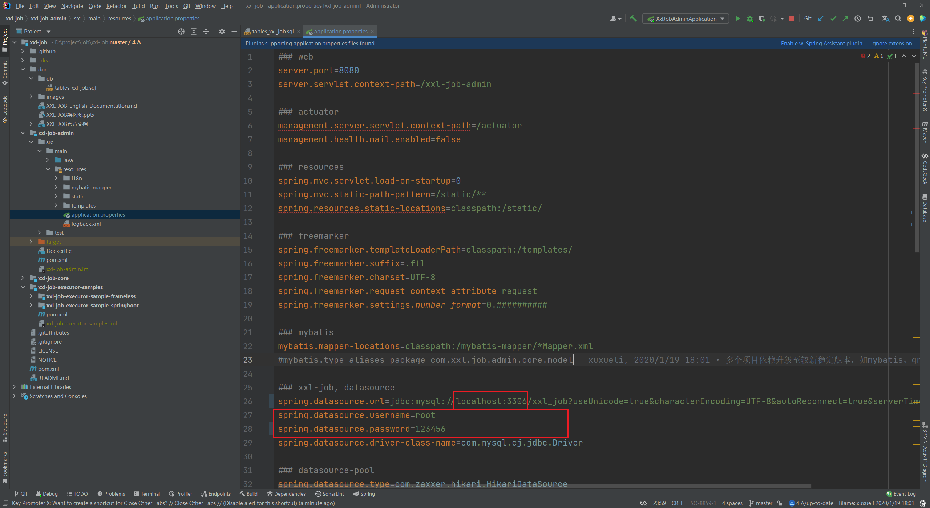The width and height of the screenshot is (930, 508).
Task: Open Search Everywhere magnifier icon
Action: click(898, 19)
